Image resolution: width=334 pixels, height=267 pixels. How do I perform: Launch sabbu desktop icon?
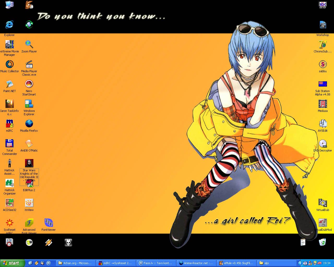pyautogui.click(x=323, y=64)
